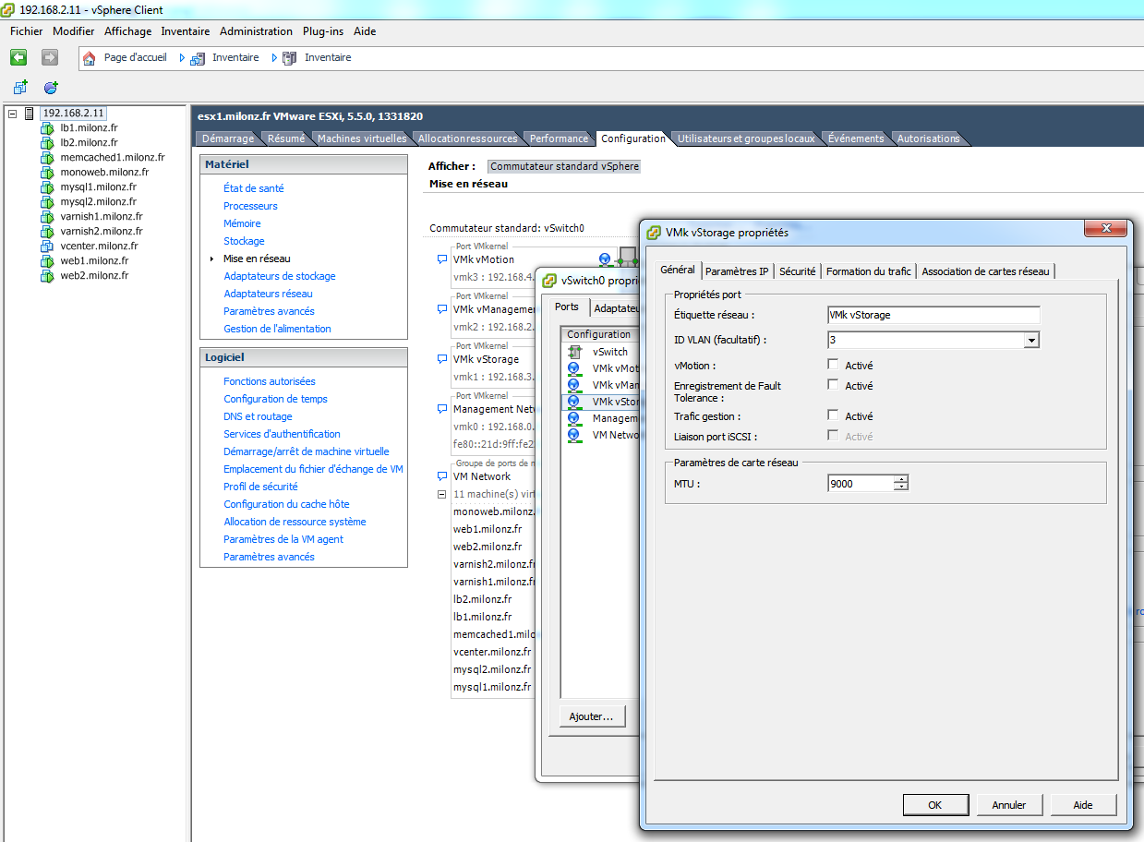Open the Profil de sécurité link

coord(260,487)
